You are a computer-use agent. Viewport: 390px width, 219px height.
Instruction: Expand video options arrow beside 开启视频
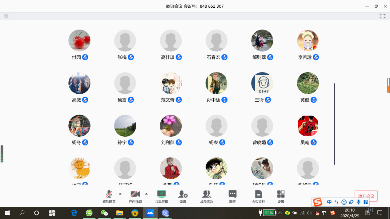pyautogui.click(x=146, y=194)
